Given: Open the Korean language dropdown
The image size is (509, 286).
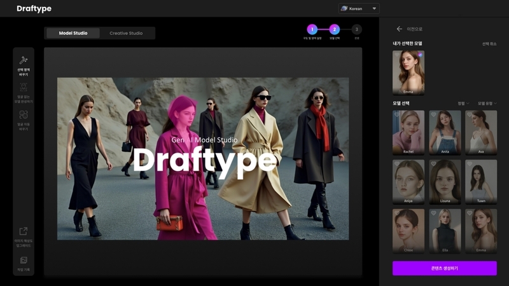Looking at the screenshot, I should (x=359, y=8).
